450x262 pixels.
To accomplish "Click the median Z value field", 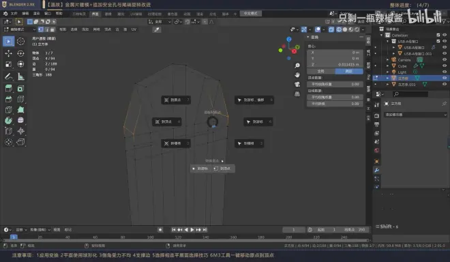I will [335, 65].
